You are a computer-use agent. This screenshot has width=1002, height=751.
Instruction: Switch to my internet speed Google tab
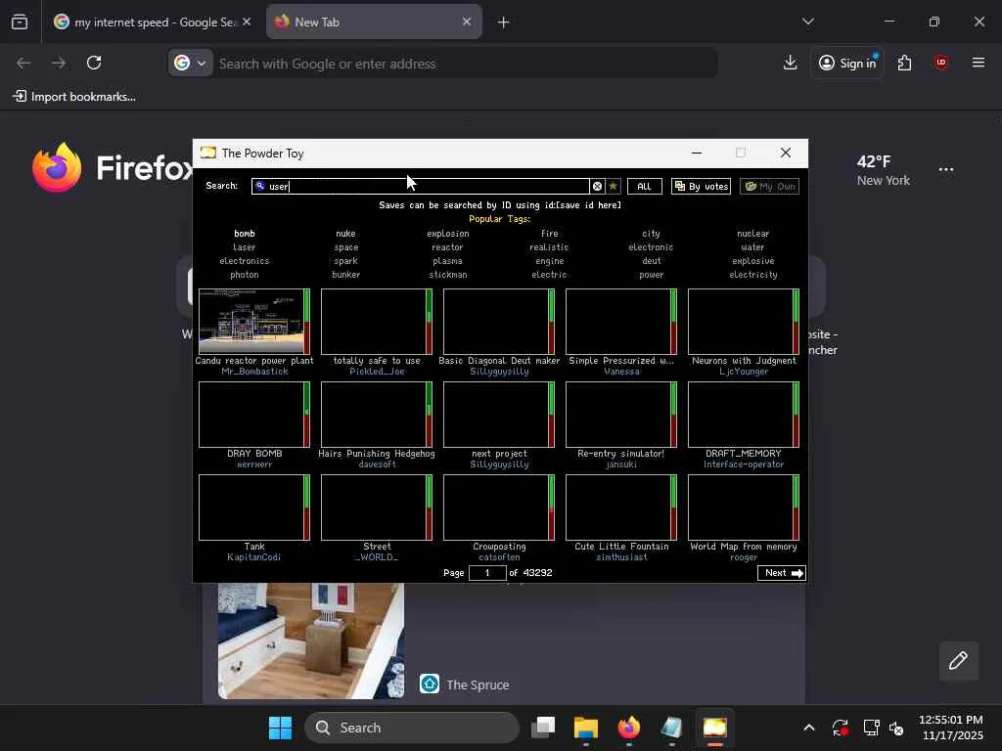pos(154,22)
